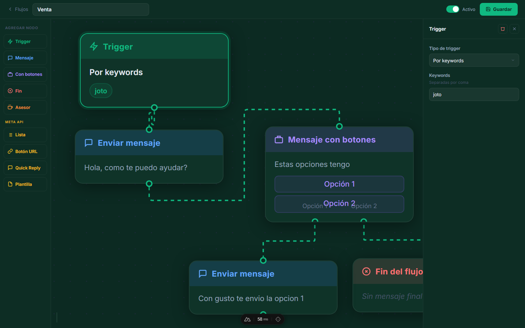Add a Lista node from Meta API
Screen dimensions: 525x328
tap(25, 135)
